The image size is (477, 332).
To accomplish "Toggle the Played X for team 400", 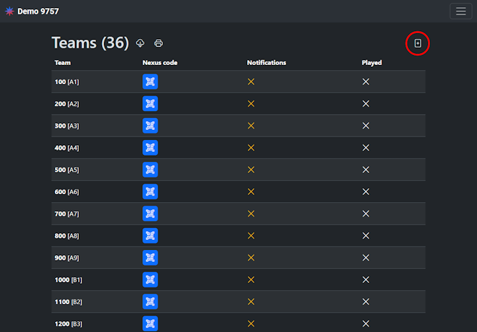I will pos(366,148).
